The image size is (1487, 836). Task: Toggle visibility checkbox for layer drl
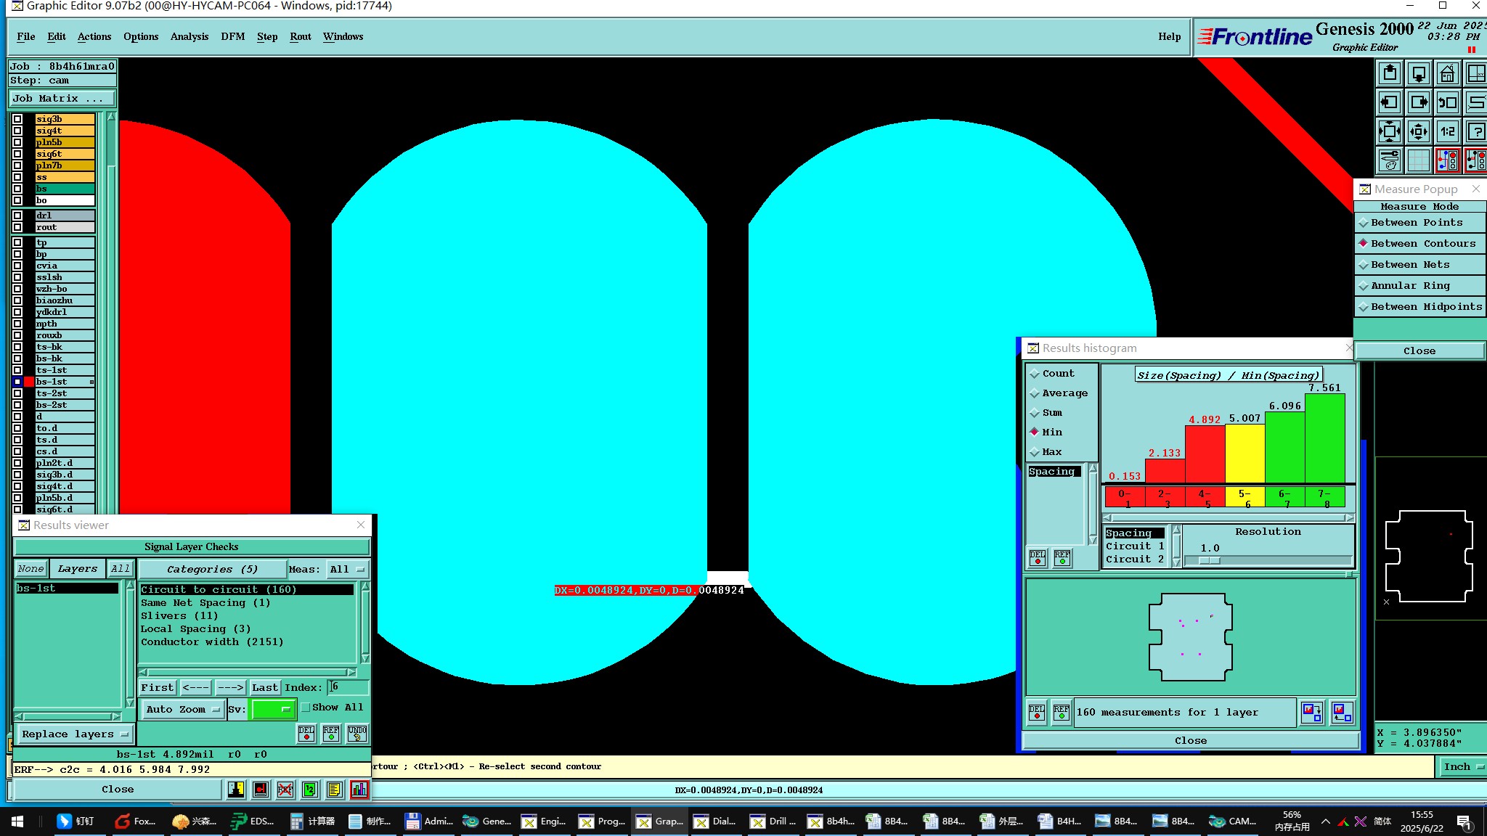[17, 216]
